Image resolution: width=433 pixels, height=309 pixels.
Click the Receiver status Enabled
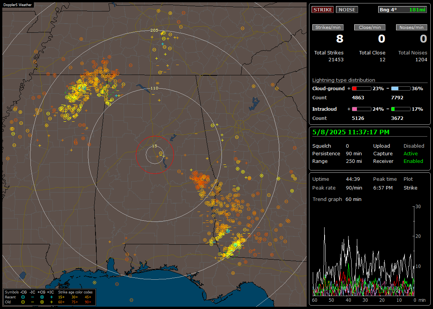pos(413,161)
